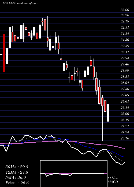Click the 25.19 price axis label
Viewport: 134px width, 187px height.
(x=125, y=120)
